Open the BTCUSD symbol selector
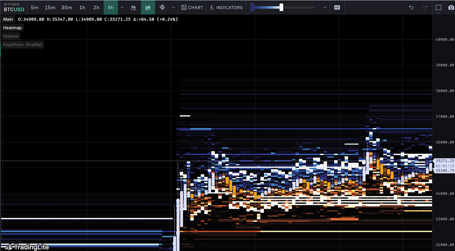The width and height of the screenshot is (455, 251). pos(14,7)
